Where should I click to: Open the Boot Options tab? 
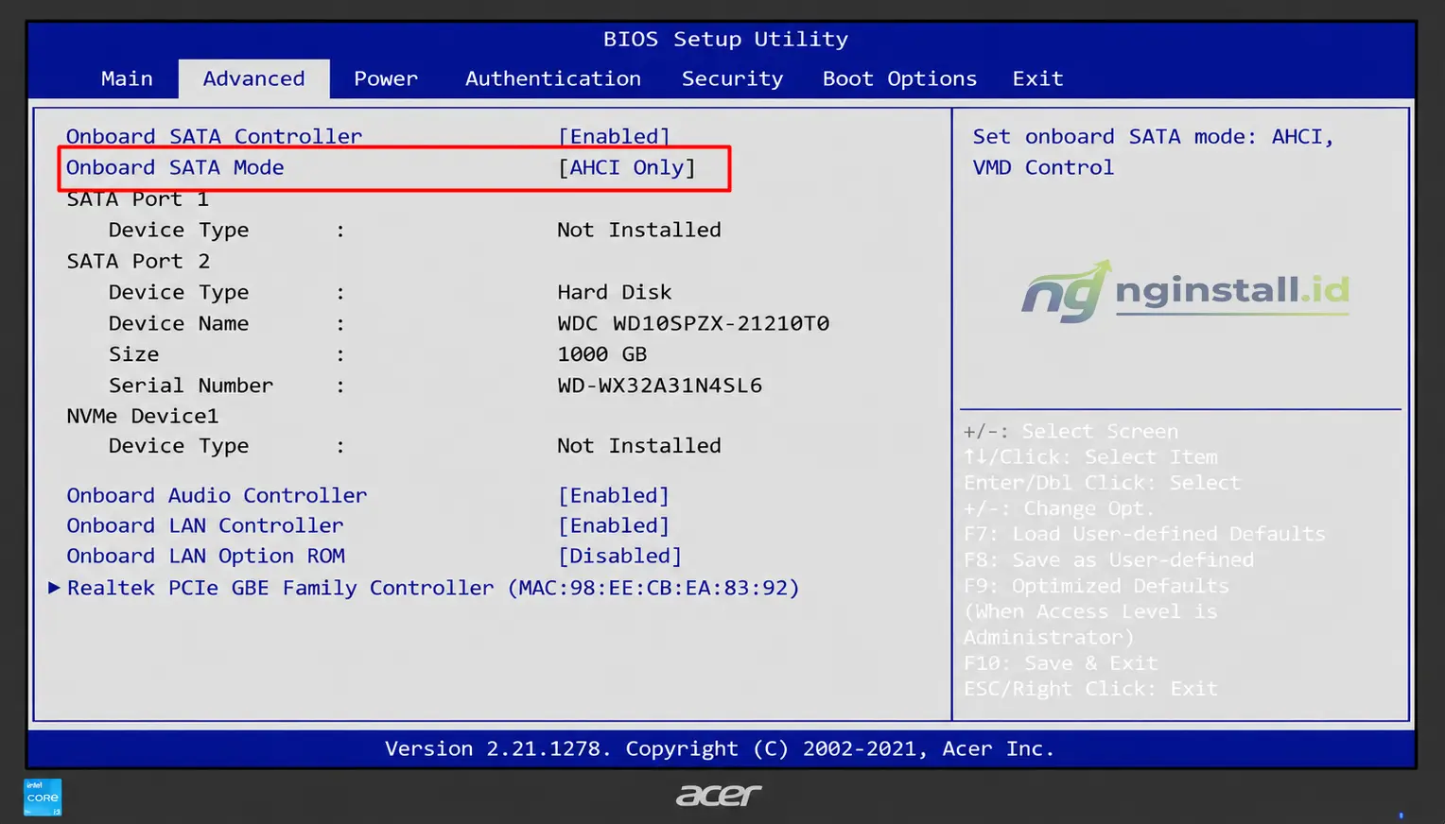[x=899, y=78]
